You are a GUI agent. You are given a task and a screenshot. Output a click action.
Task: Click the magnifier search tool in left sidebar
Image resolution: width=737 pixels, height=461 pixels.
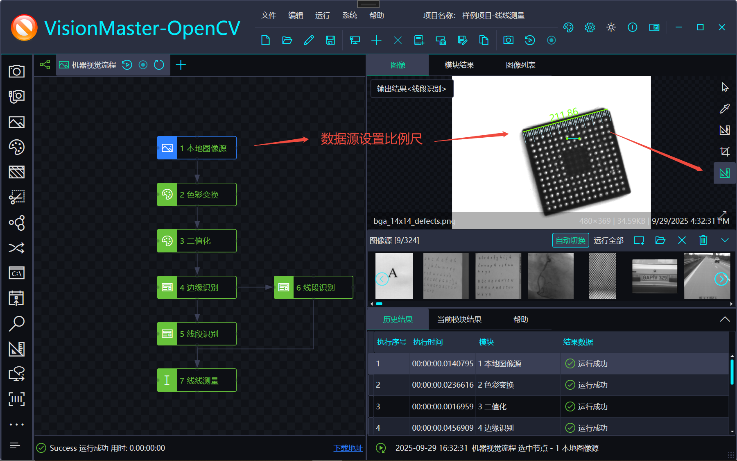[16, 323]
